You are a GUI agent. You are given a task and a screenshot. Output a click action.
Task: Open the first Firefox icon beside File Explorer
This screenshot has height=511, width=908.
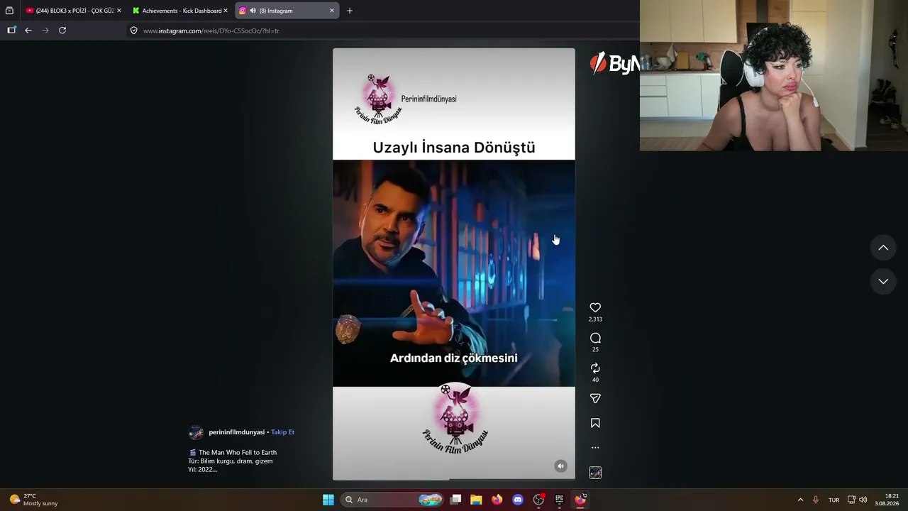[x=497, y=500]
